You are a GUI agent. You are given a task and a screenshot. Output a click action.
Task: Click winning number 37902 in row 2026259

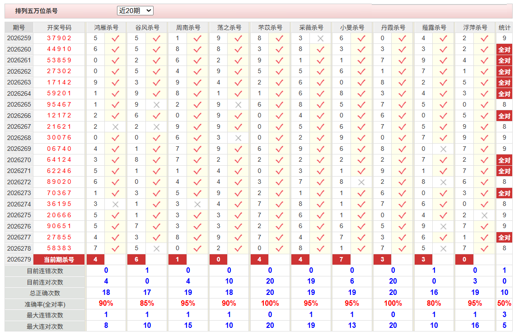(59, 38)
